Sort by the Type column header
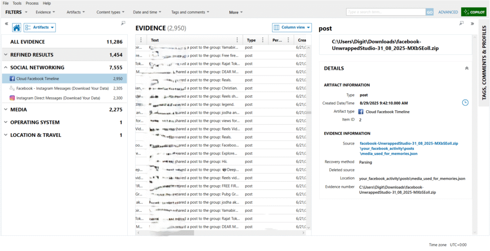 [251, 40]
